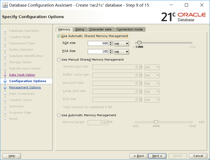Open the SGA size unit dropdown

coord(121,44)
